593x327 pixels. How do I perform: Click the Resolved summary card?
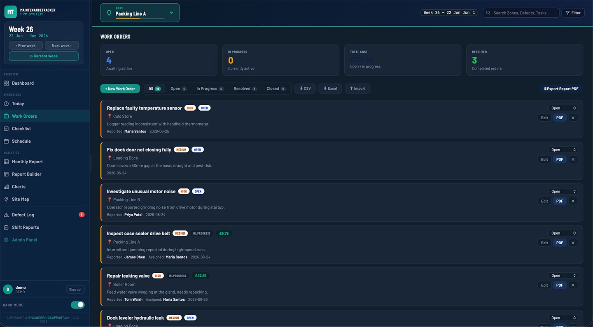(525, 60)
